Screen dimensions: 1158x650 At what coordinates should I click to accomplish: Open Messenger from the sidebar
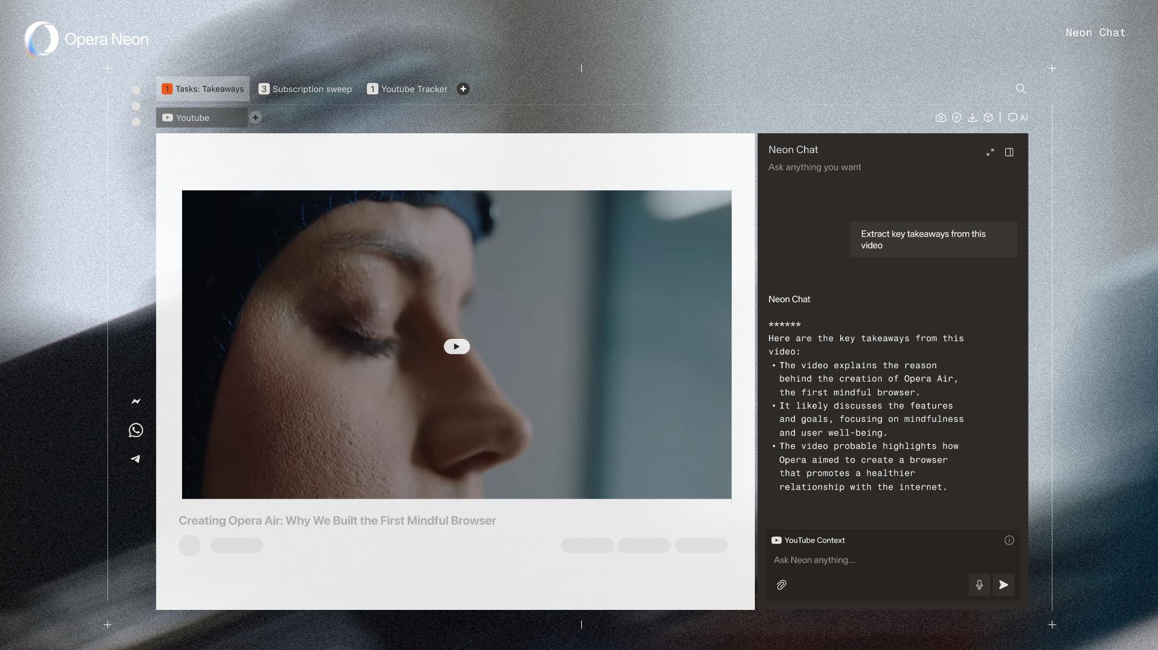pos(136,402)
